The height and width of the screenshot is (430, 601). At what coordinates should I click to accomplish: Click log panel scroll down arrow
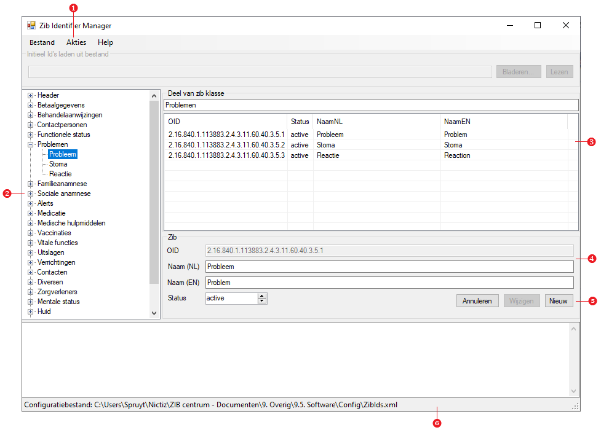[x=573, y=391]
